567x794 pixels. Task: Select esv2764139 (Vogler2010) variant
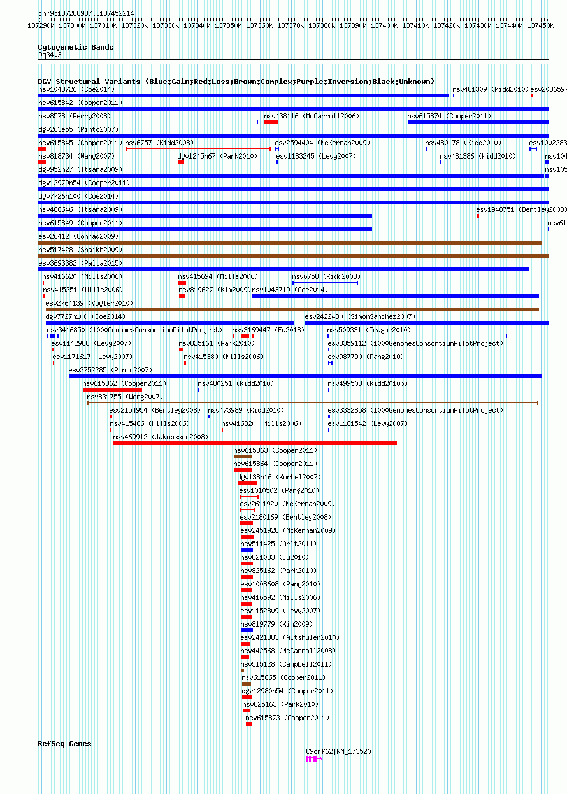89,303
